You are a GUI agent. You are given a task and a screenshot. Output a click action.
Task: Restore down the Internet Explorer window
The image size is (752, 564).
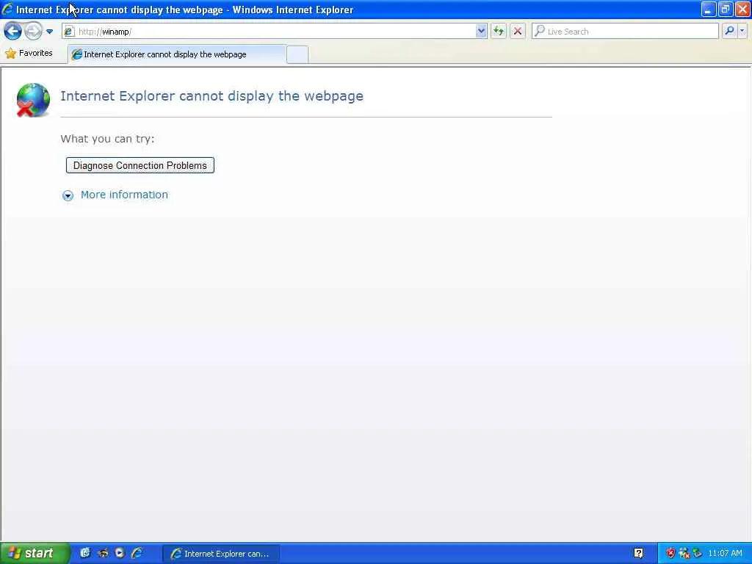[725, 9]
